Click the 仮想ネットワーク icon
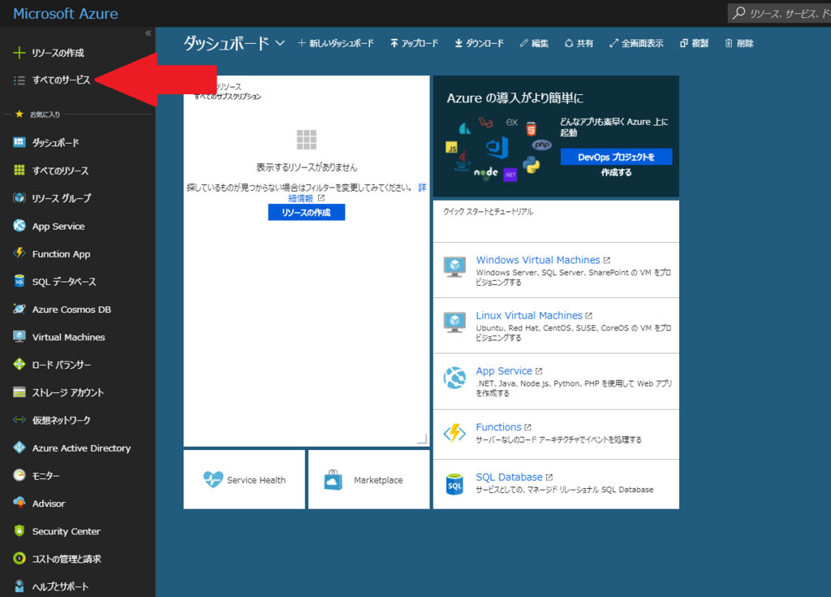Screen dimensions: 831x597 coord(19,420)
